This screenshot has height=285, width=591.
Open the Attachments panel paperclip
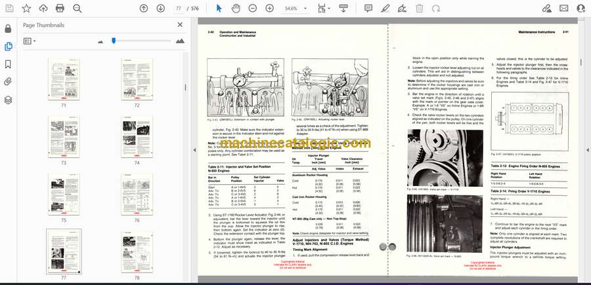coord(8,82)
